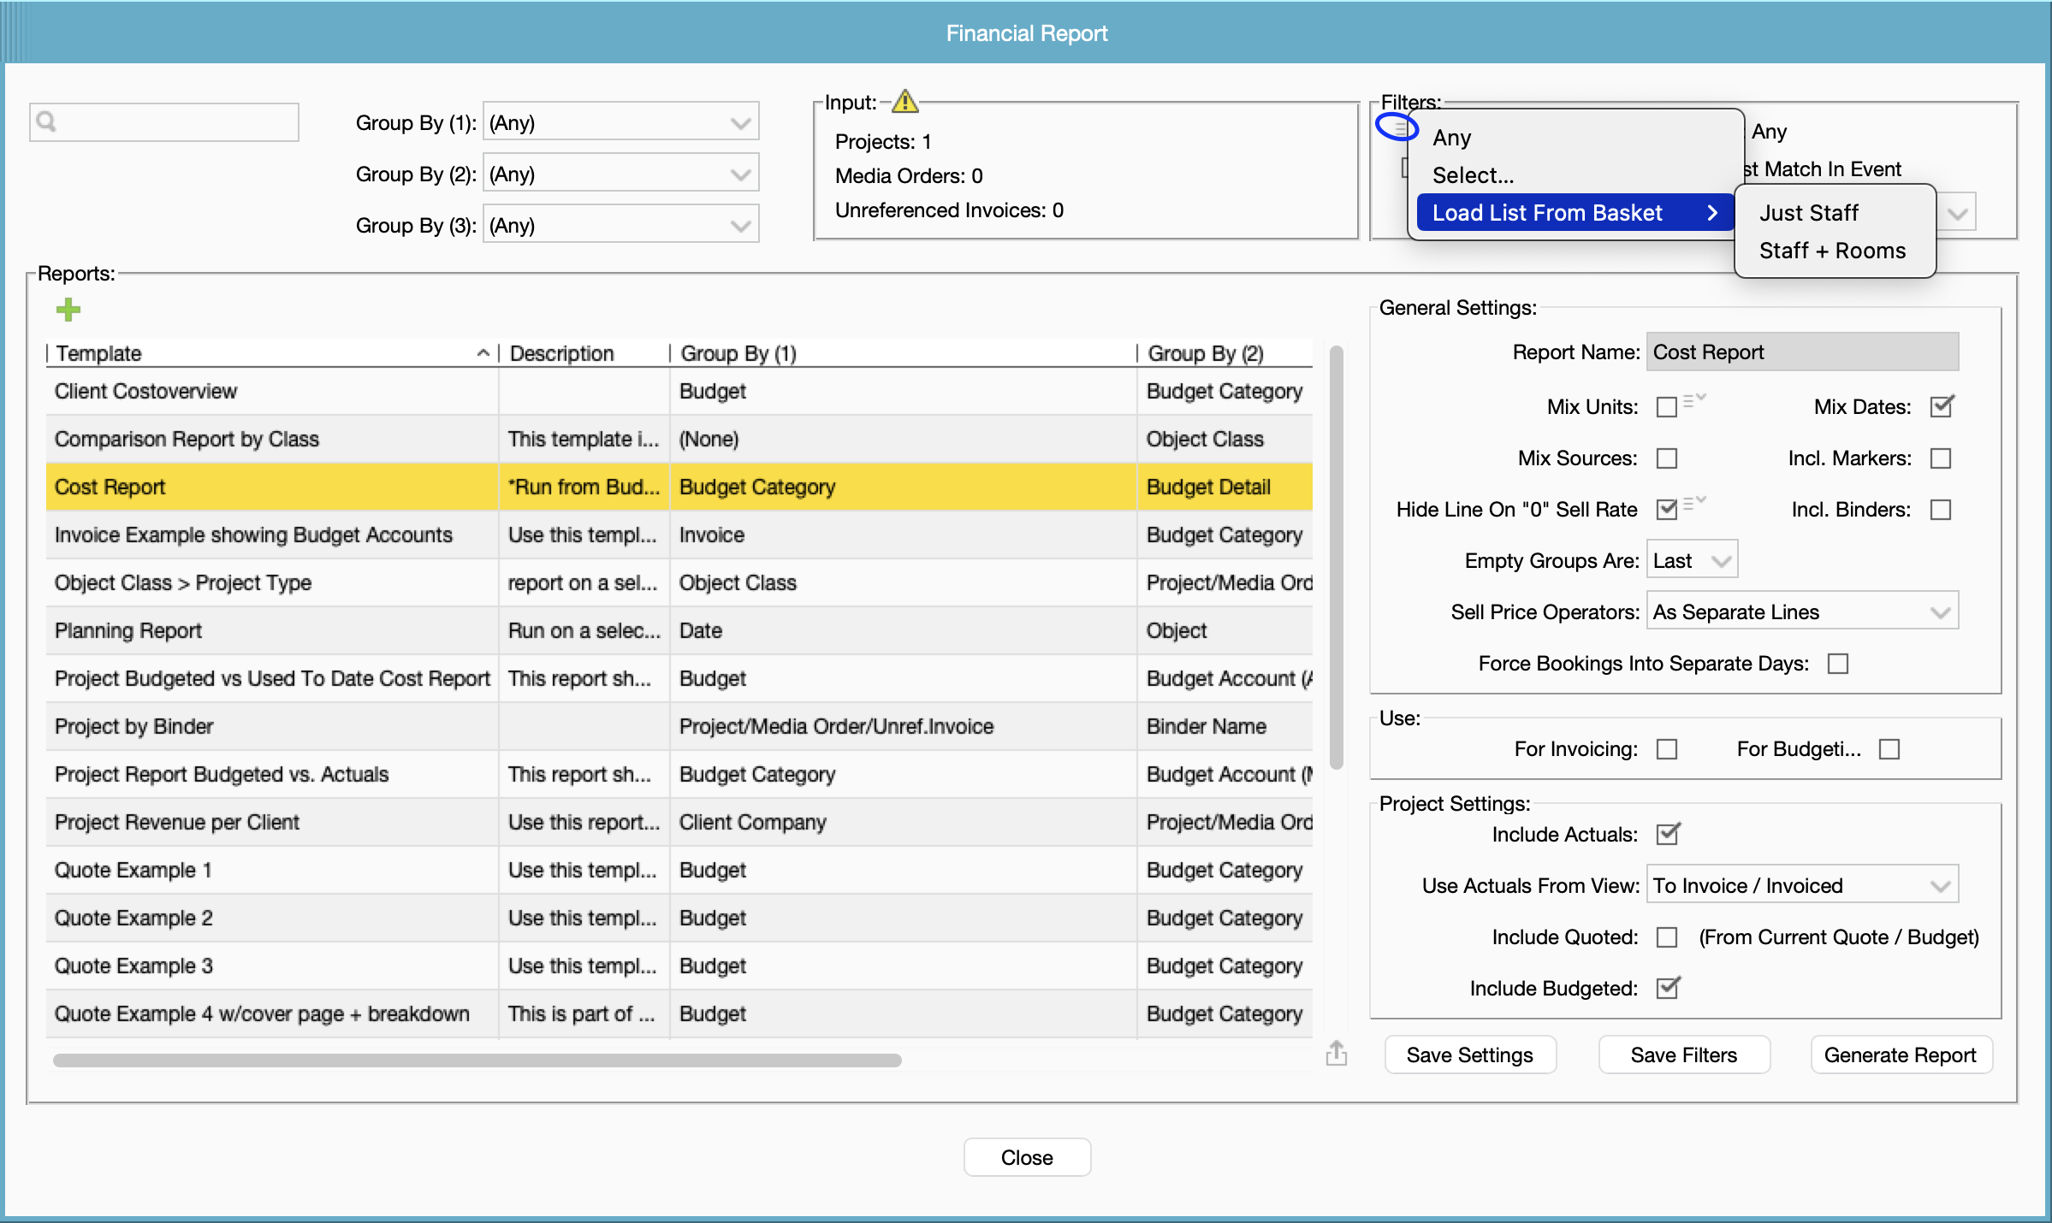The width and height of the screenshot is (2052, 1223).
Task: Click the horizontal scrollbar under reports table
Action: (x=477, y=1061)
